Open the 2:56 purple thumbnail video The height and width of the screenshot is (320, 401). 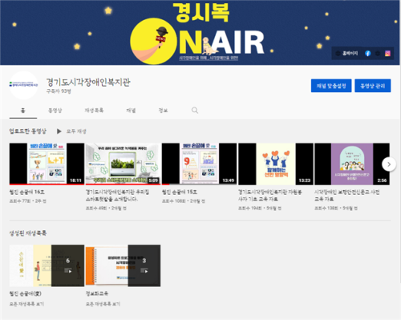pos(352,164)
